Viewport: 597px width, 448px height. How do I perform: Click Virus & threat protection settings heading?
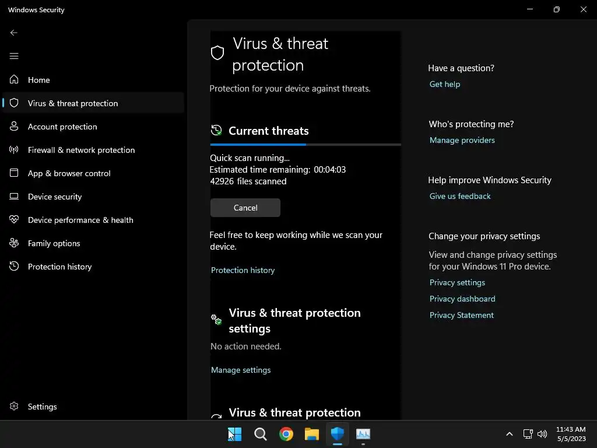(x=294, y=320)
